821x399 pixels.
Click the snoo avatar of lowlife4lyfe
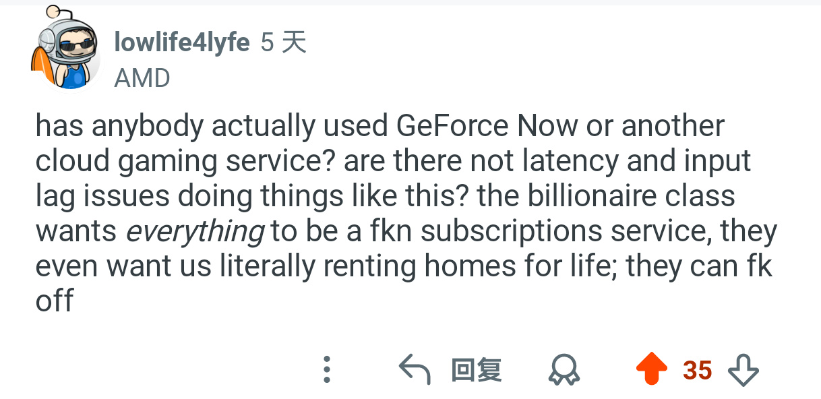[x=66, y=54]
